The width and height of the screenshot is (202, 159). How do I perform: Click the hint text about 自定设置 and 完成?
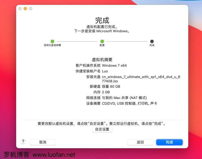point(101,124)
